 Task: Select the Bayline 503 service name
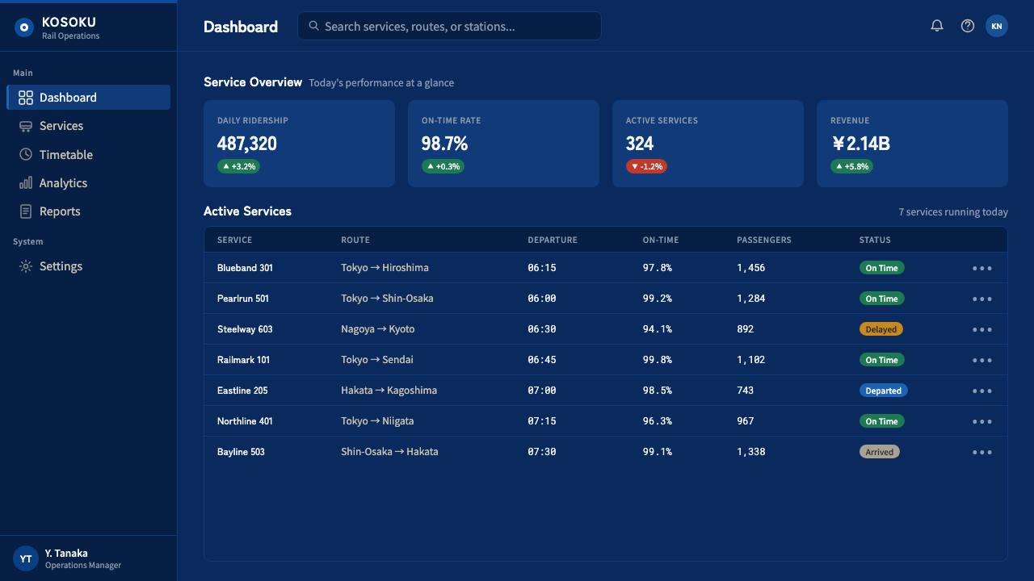point(241,452)
